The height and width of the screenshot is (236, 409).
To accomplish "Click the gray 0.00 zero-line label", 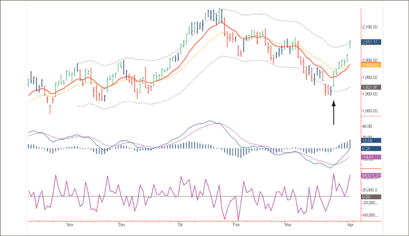I will click(x=371, y=196).
